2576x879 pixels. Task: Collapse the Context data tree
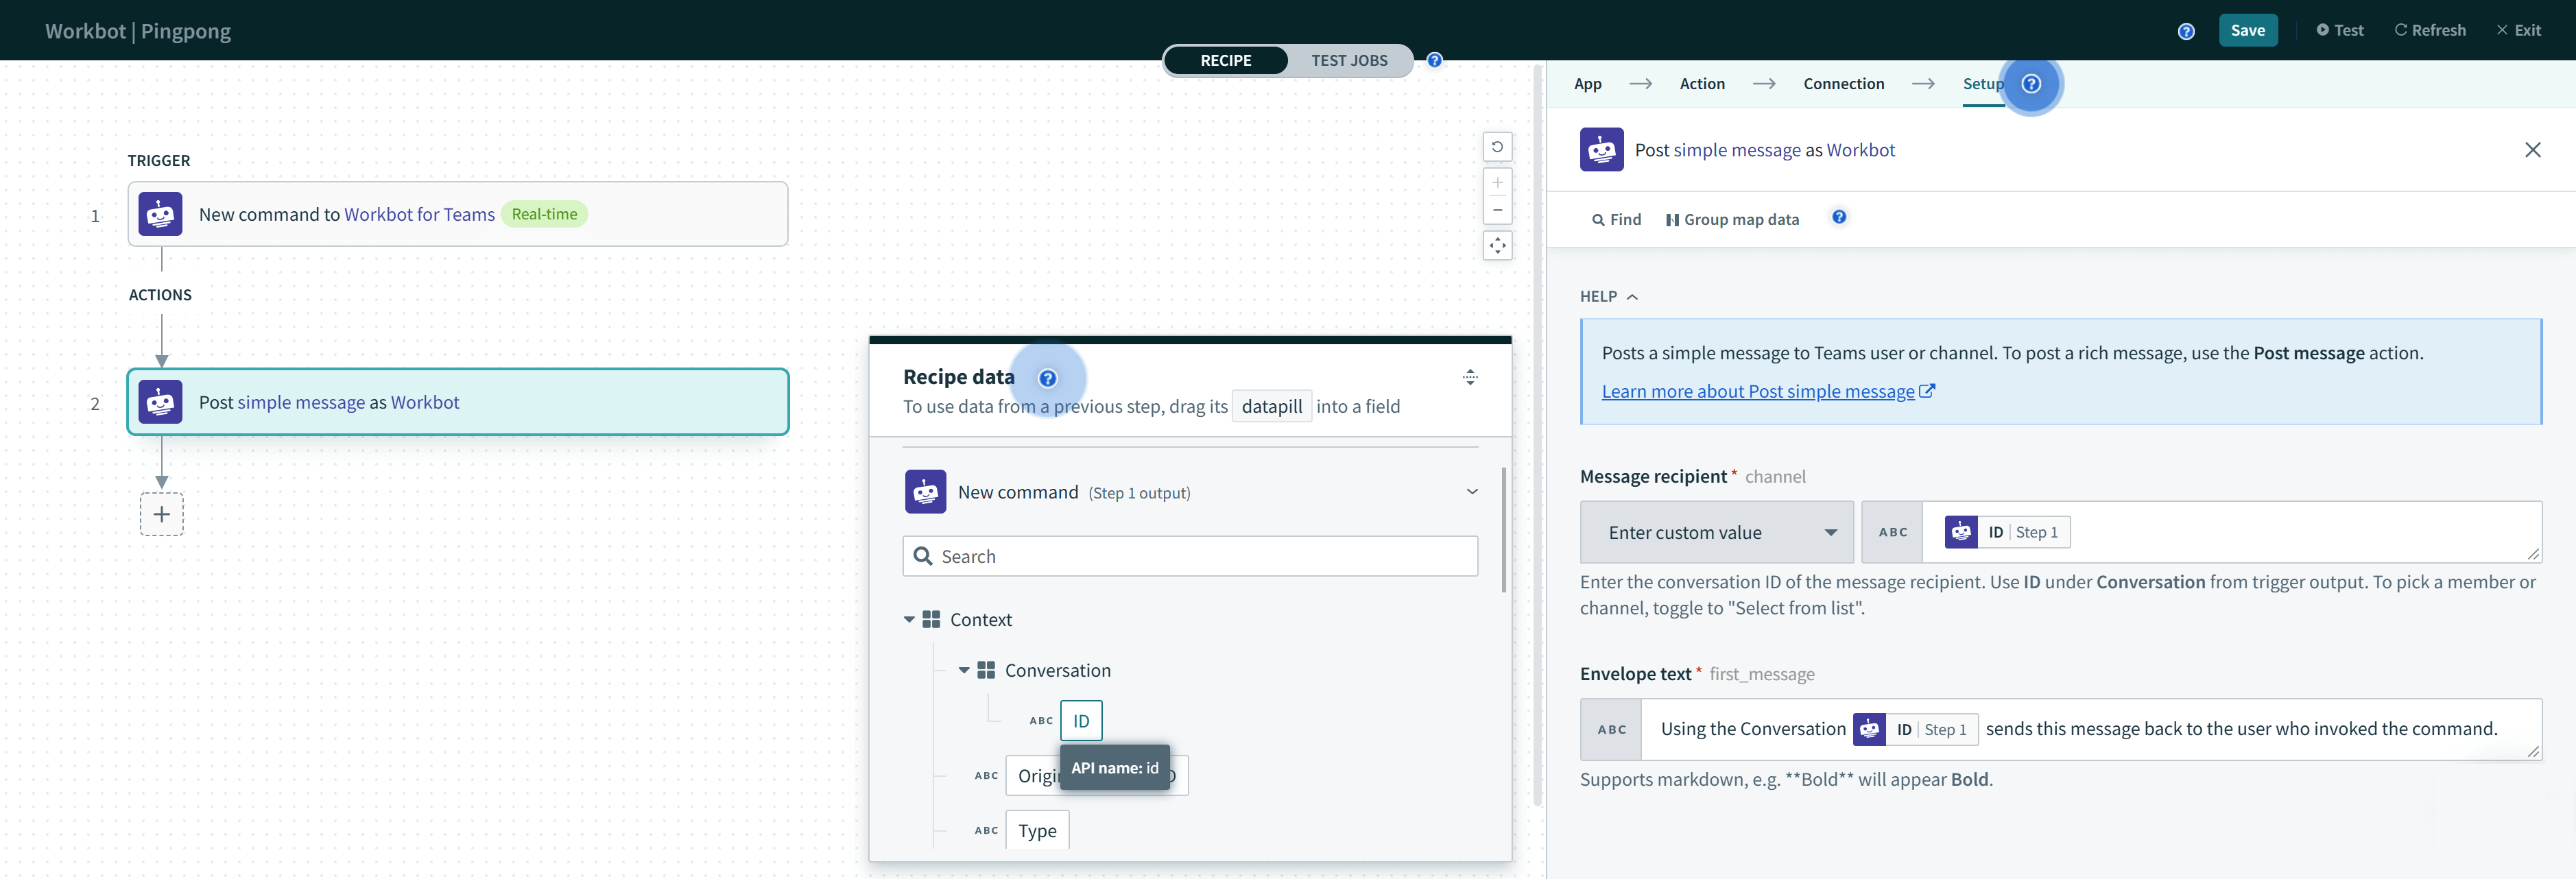909,619
